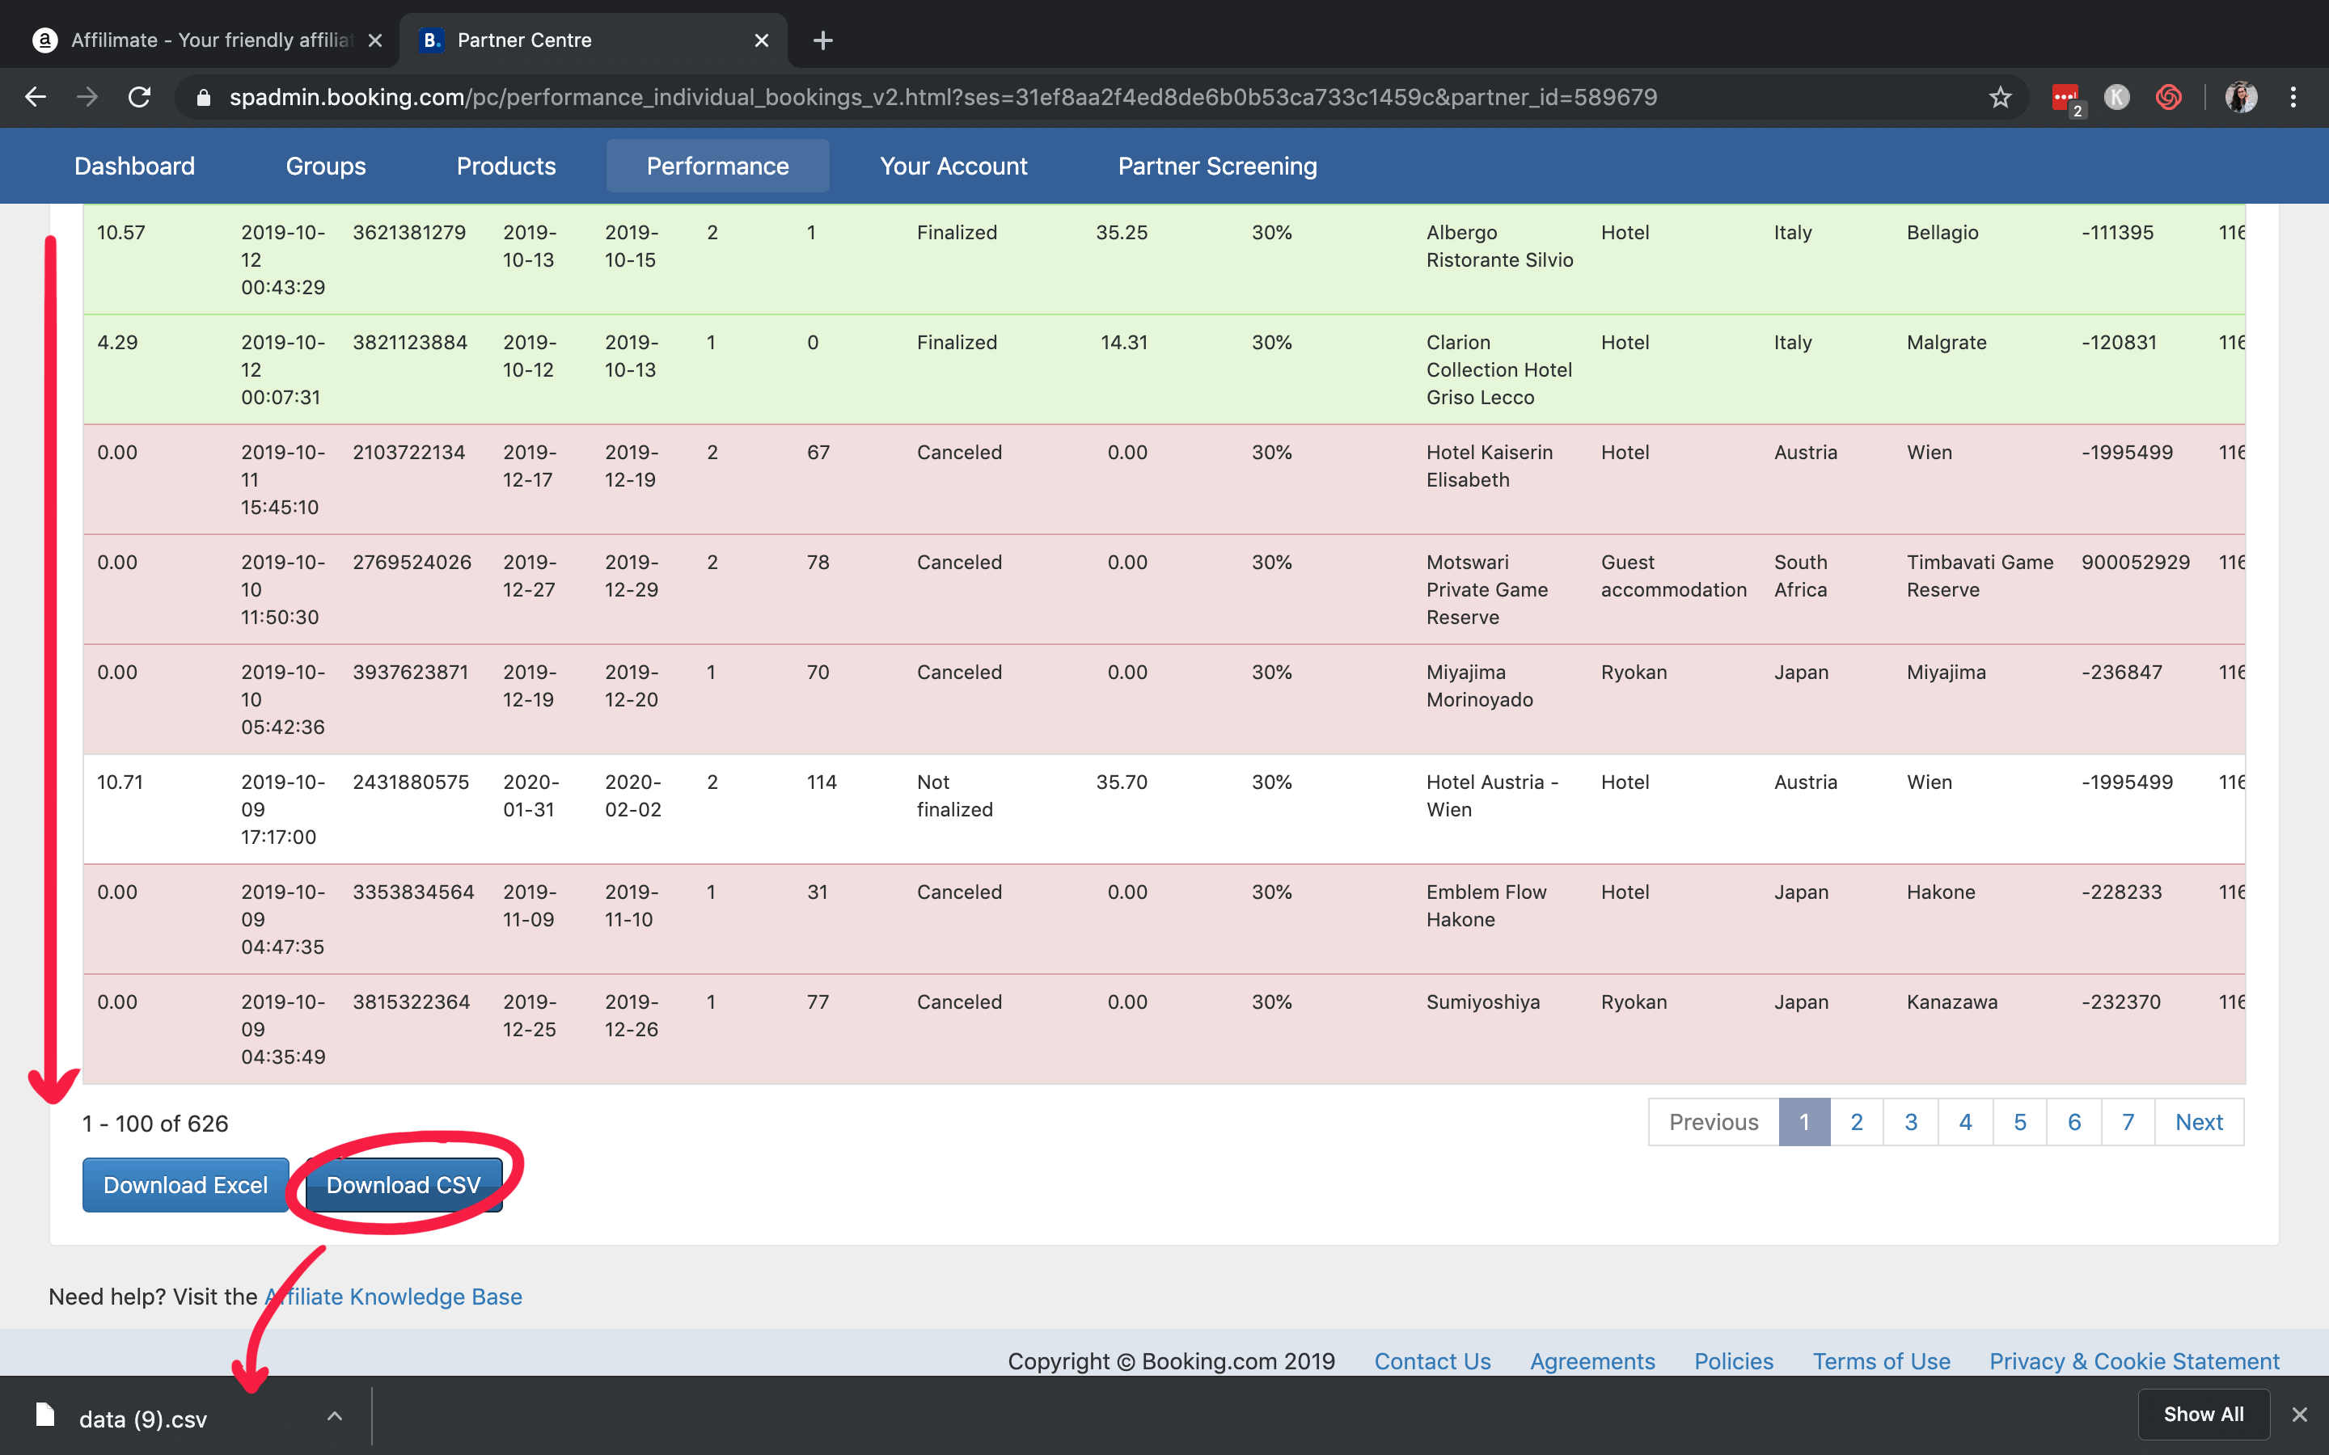Click the Miyajima Morinoyado cell
The width and height of the screenshot is (2329, 1455).
(1479, 686)
